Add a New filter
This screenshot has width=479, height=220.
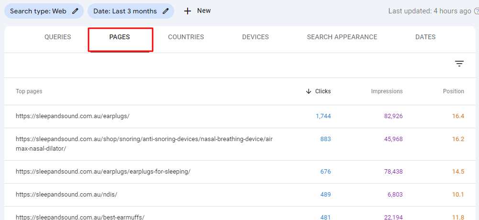pyautogui.click(x=197, y=11)
